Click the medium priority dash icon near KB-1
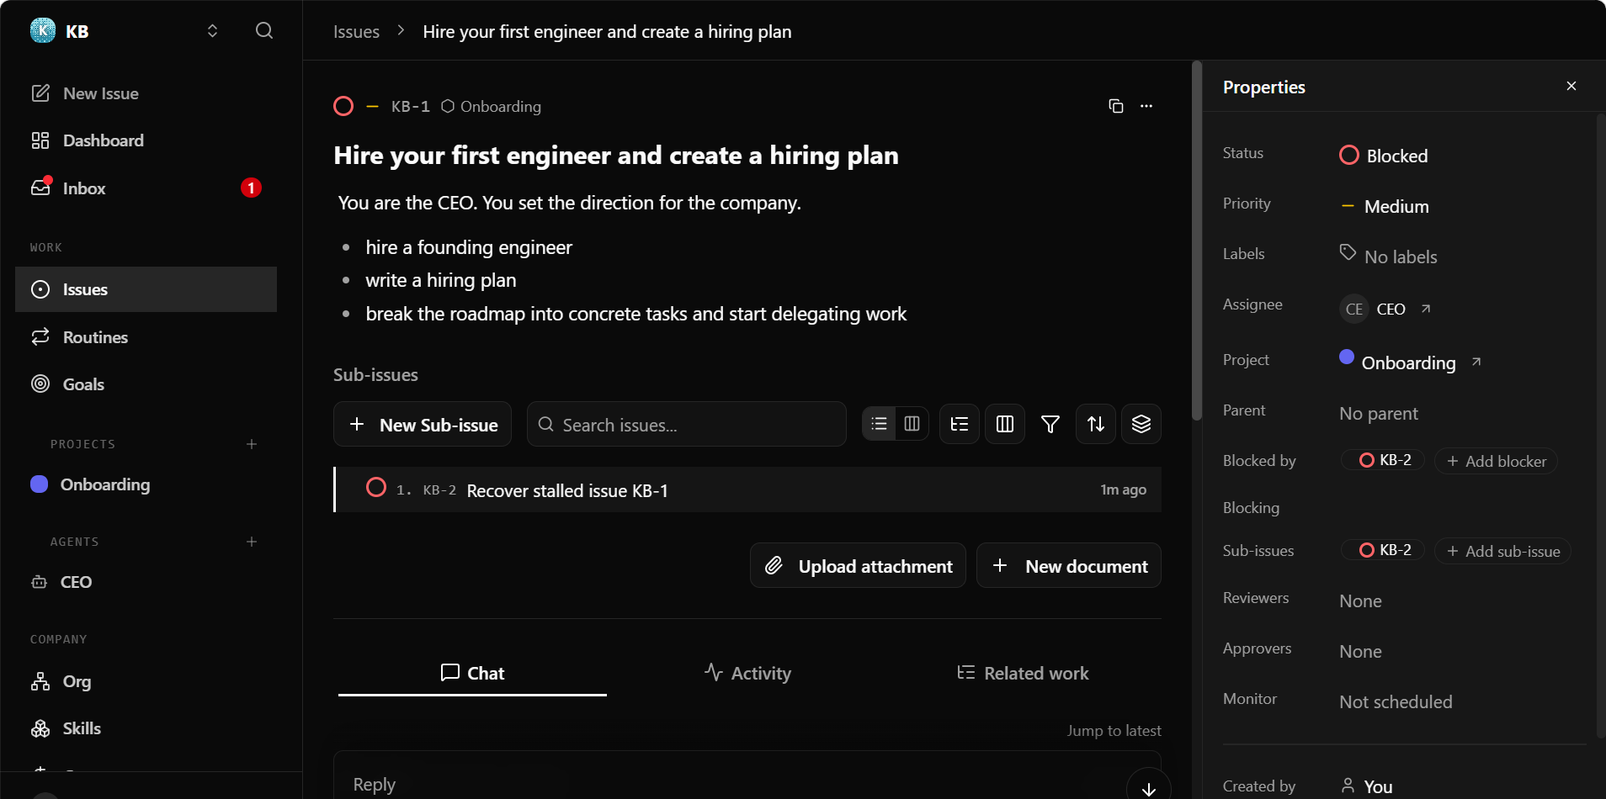This screenshot has height=799, width=1606. pyautogui.click(x=372, y=106)
